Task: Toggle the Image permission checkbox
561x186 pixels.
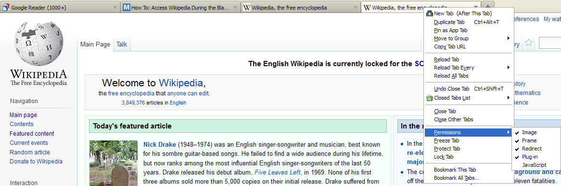Action: point(536,133)
